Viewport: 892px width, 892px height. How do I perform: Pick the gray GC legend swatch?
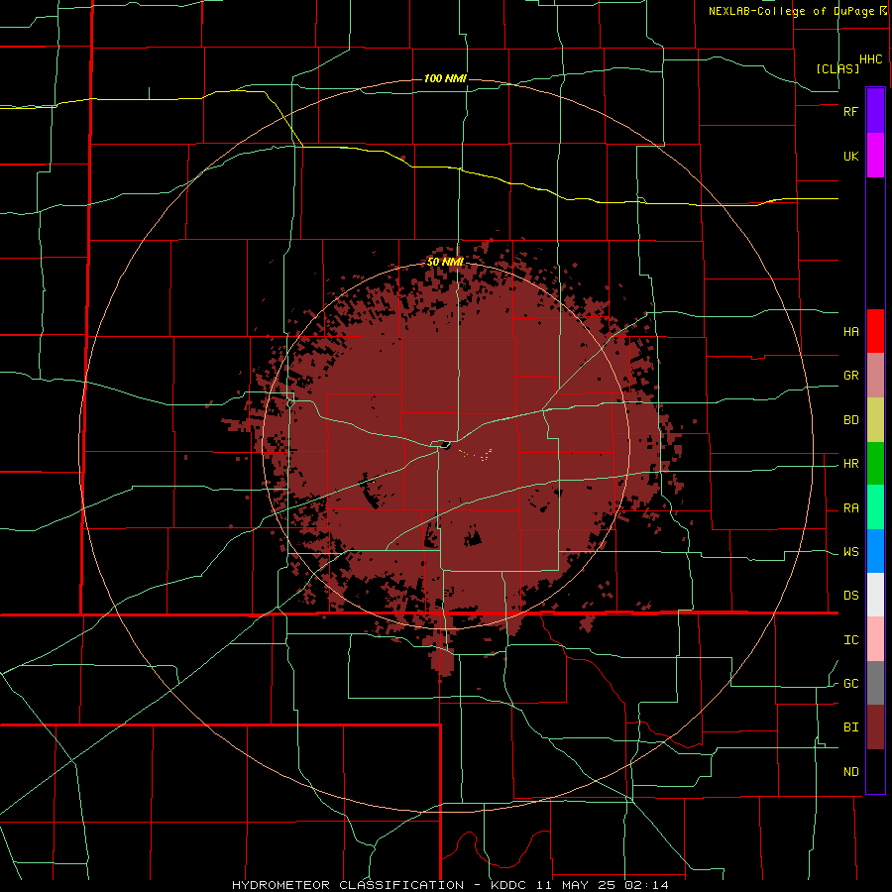875,683
